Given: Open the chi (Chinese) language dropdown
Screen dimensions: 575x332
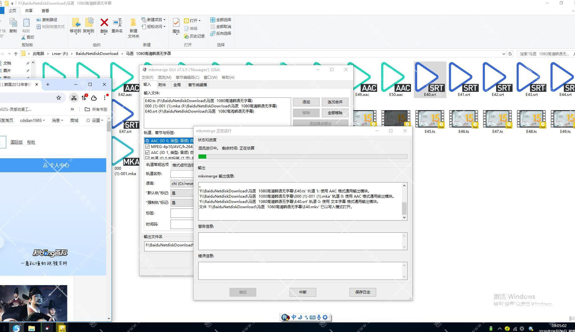Looking at the screenshot, I should tap(182, 184).
